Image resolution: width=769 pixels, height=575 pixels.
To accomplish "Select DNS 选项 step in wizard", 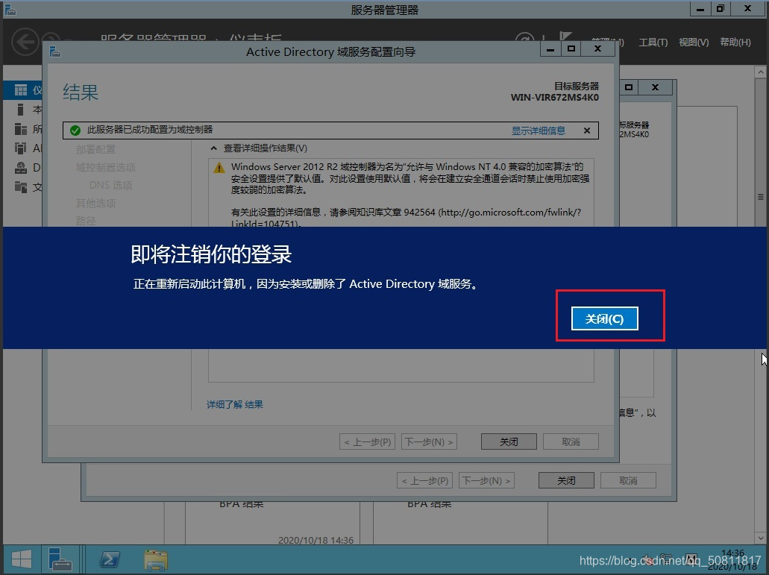I will point(111,185).
